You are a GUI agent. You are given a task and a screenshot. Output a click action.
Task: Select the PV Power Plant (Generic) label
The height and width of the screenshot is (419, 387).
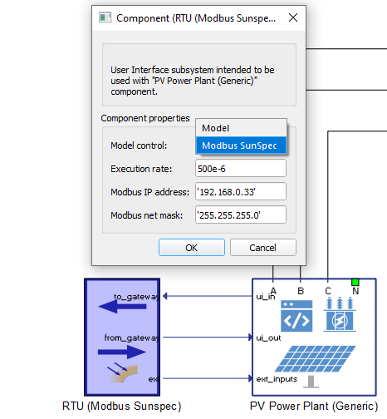click(314, 407)
